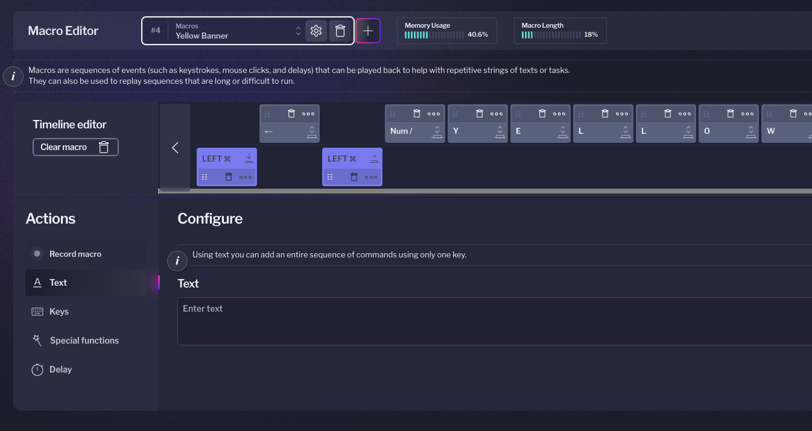This screenshot has width=812, height=431.
Task: Open macro settings gear icon
Action: tap(316, 31)
